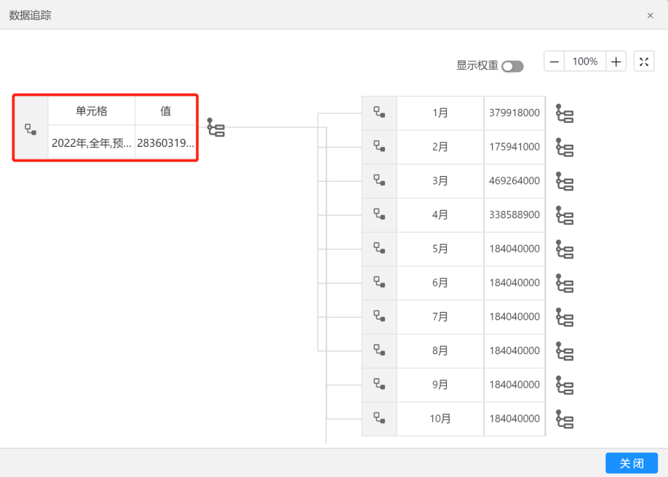The image size is (668, 477).
Task: Click the 100% zoom level field
Action: tap(585, 62)
